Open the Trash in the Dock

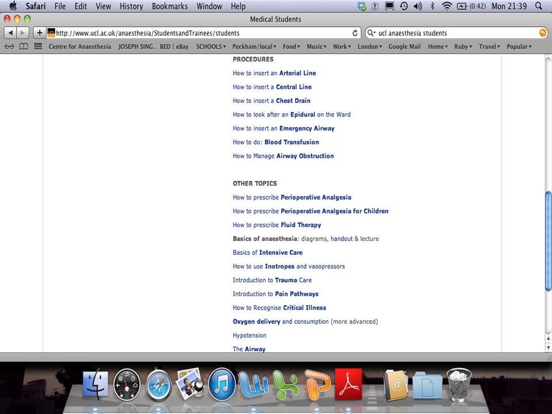click(459, 385)
